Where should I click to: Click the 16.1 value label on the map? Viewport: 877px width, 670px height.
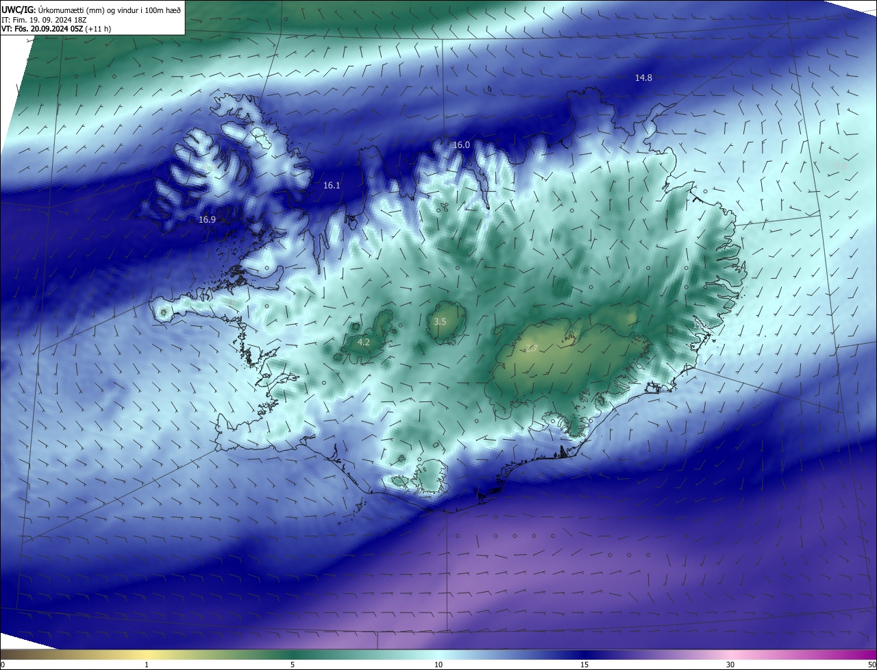[x=332, y=186]
